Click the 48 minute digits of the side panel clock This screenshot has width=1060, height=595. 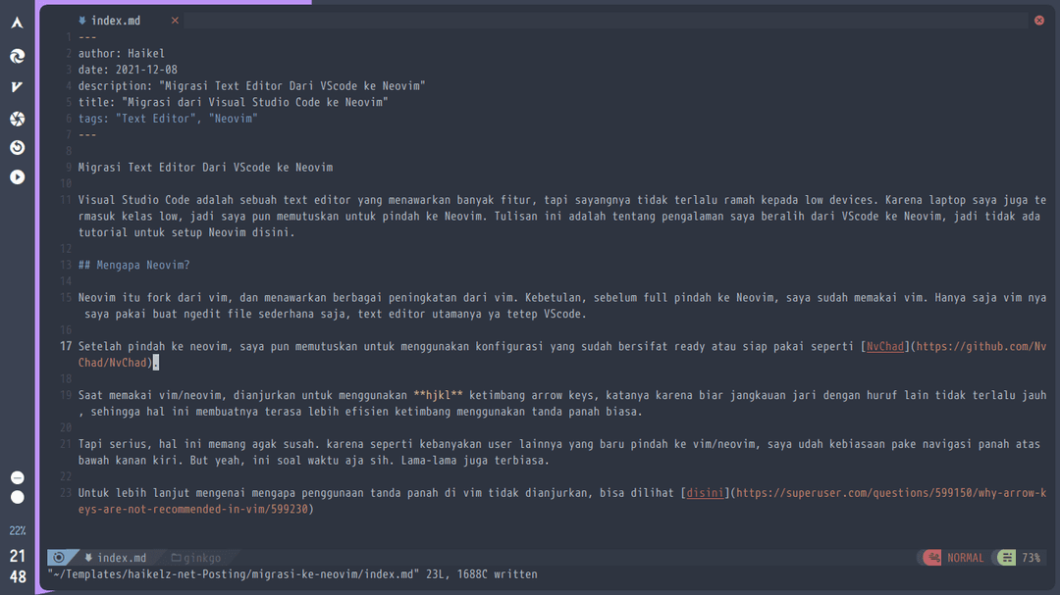click(x=18, y=577)
